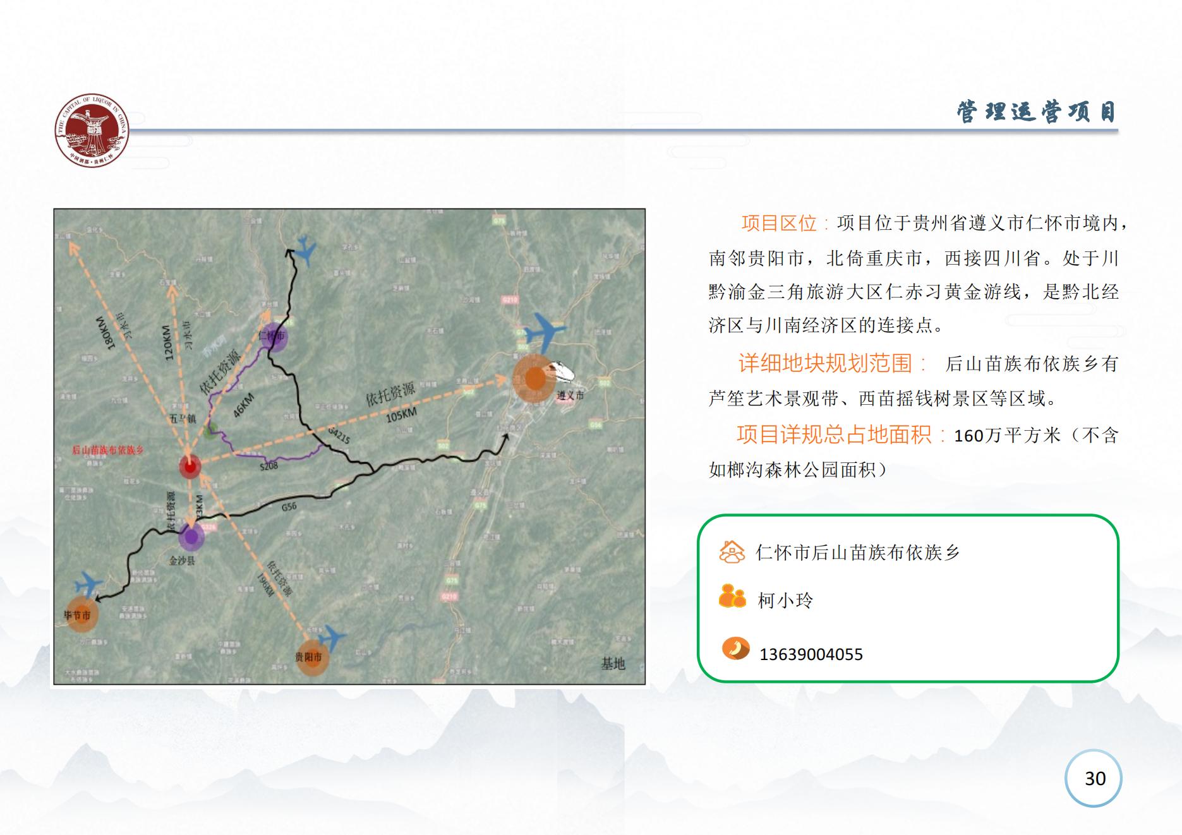Click the orange 遵义市 circle marker
Image resolution: width=1182 pixels, height=835 pixels.
coord(534,379)
